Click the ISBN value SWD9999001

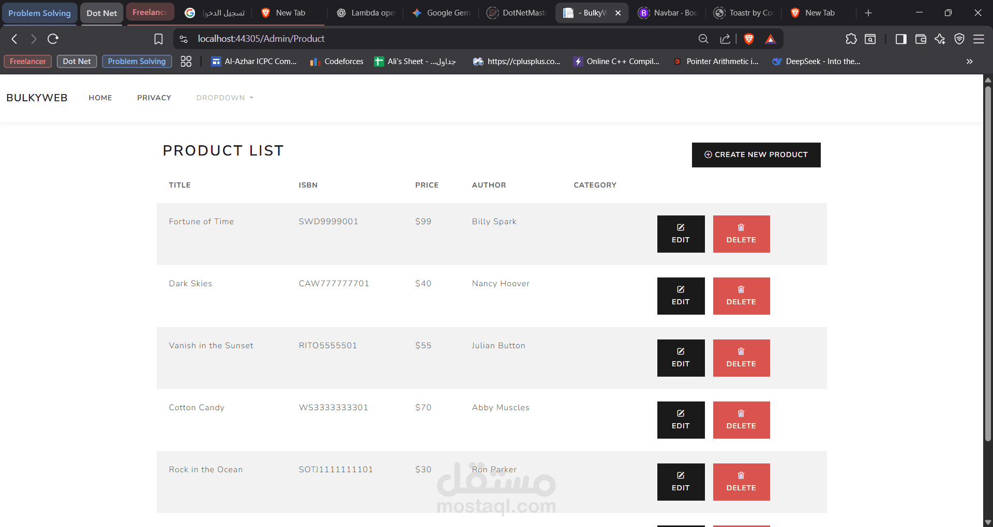click(328, 222)
